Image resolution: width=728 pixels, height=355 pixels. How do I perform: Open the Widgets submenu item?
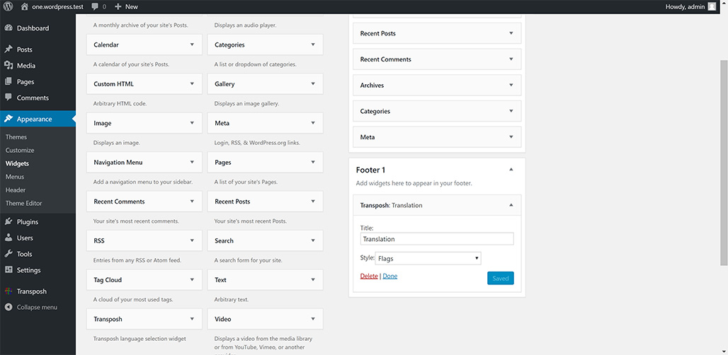(x=17, y=163)
